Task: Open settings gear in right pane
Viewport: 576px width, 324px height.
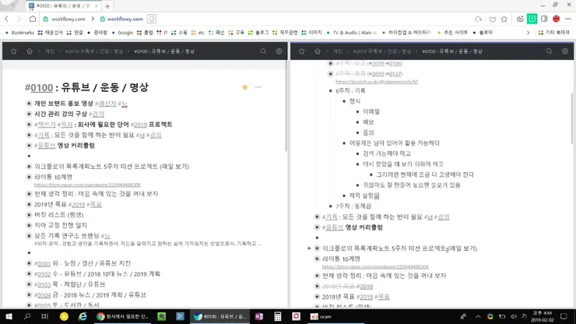Action: [564, 51]
